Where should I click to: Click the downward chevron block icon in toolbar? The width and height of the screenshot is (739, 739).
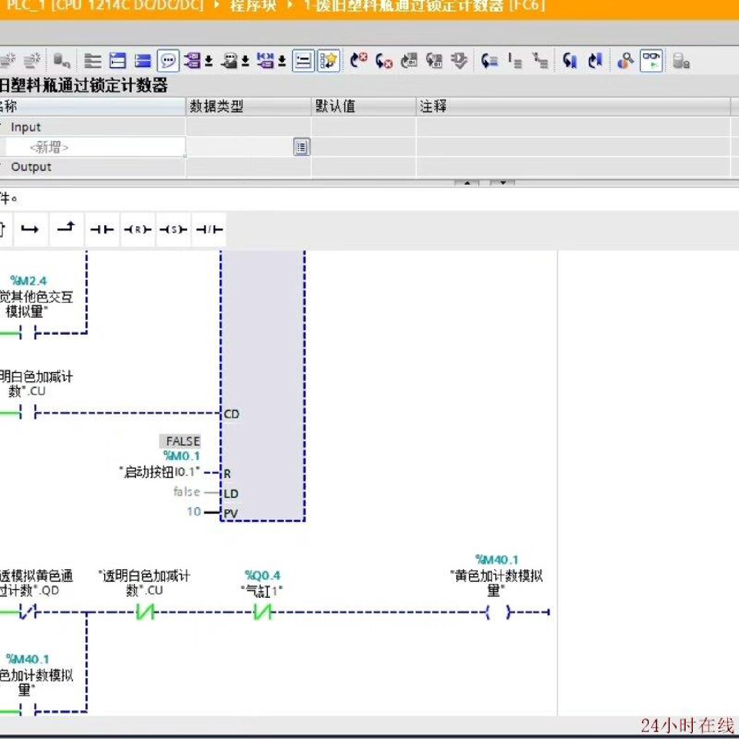459,61
